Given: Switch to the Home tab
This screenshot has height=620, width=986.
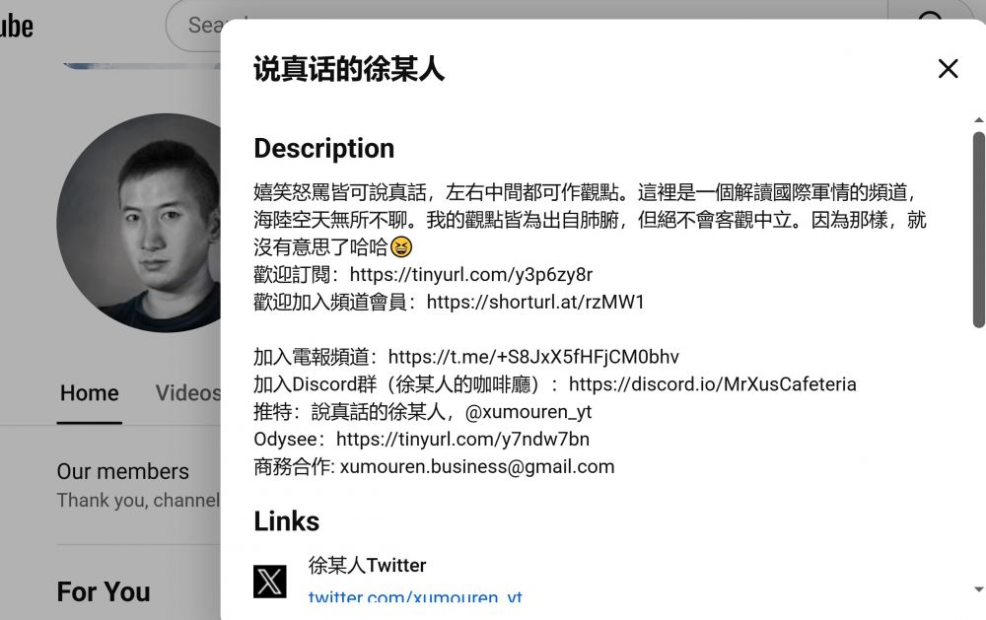Looking at the screenshot, I should (x=90, y=393).
